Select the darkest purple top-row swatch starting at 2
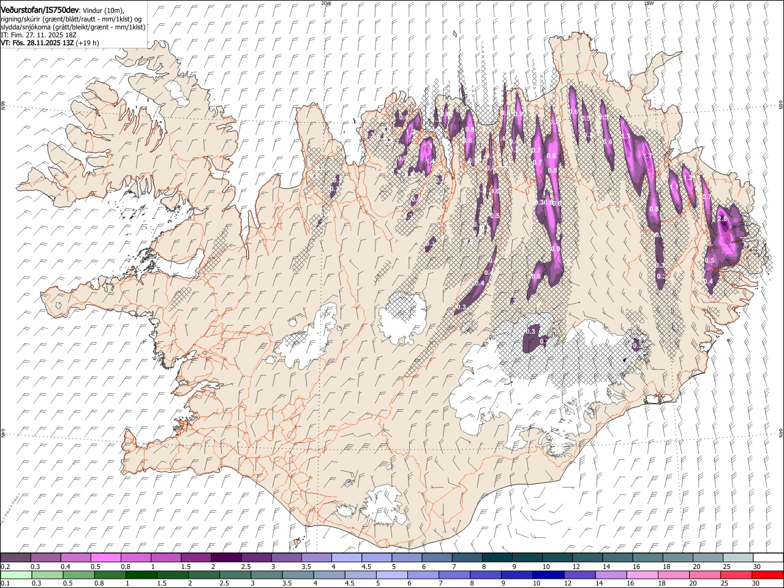Image resolution: width=784 pixels, height=588 pixels. pos(226,558)
